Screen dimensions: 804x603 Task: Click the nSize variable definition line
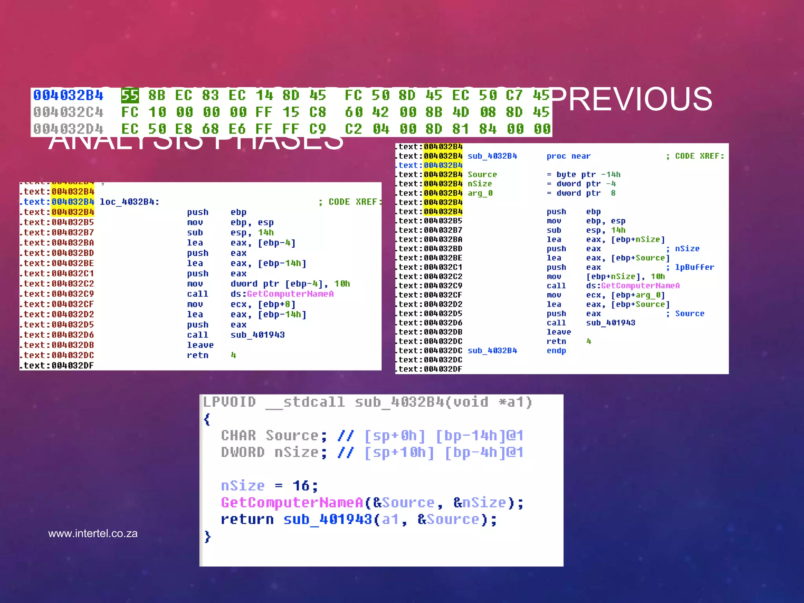(x=480, y=184)
